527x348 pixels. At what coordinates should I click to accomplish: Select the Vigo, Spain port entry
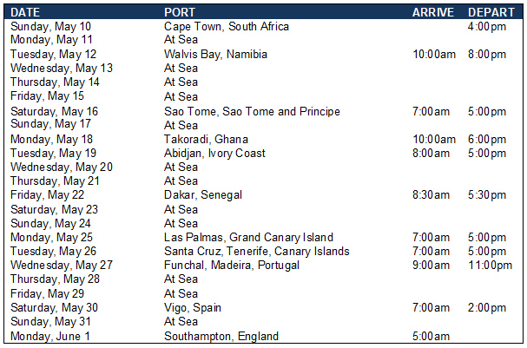click(x=193, y=307)
